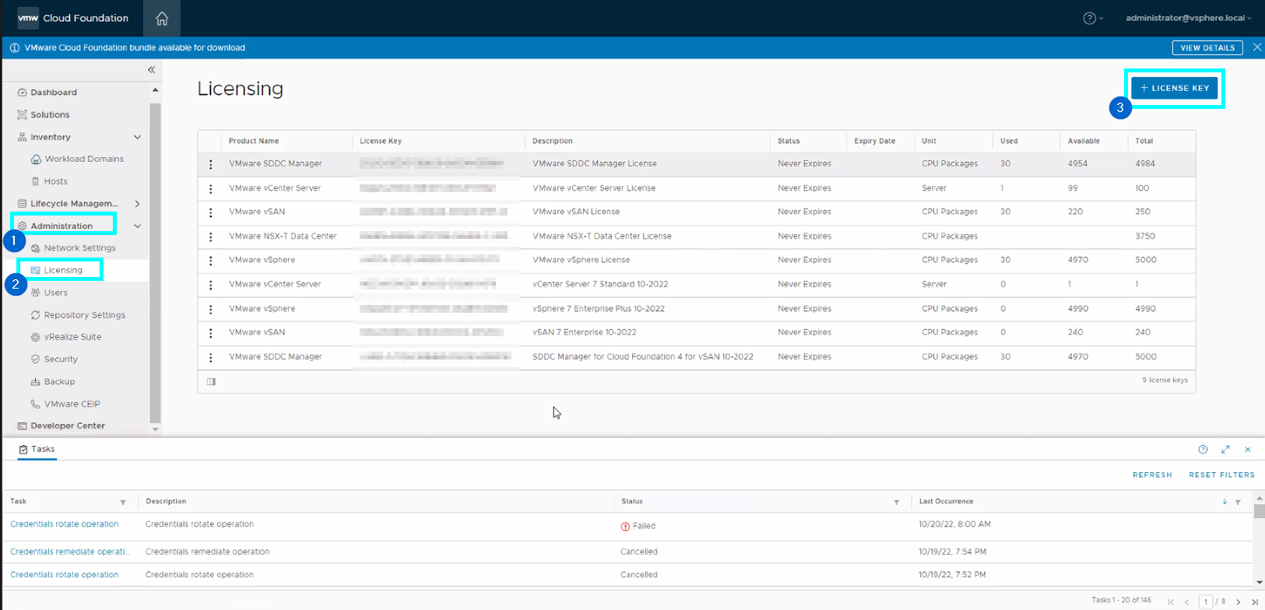Open the help question mark menu
Image resolution: width=1265 pixels, height=610 pixels.
[x=1093, y=18]
